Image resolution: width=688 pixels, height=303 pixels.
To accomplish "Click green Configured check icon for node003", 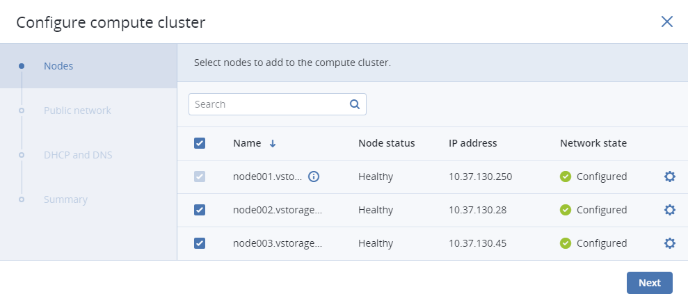I will [566, 243].
